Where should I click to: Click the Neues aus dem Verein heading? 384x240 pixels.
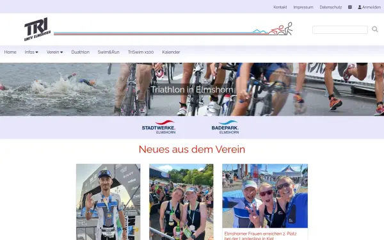[192, 149]
